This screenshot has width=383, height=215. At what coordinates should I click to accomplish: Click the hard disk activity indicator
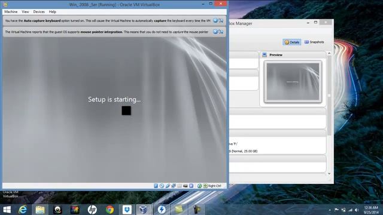click(156, 186)
